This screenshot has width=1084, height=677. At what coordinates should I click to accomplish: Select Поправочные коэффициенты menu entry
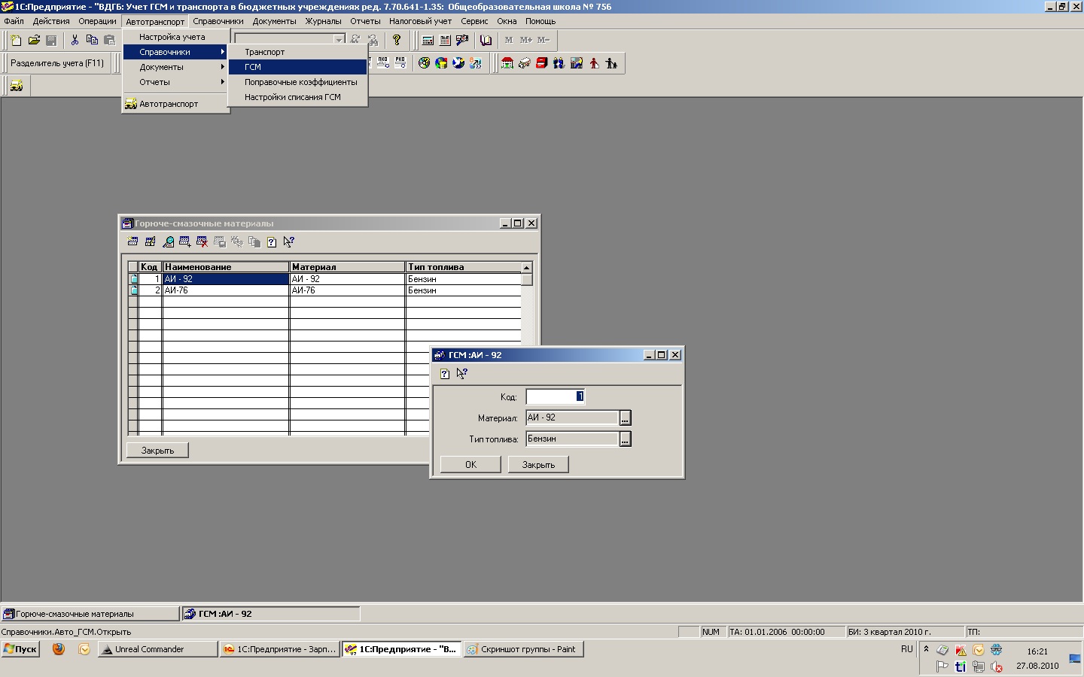click(298, 82)
